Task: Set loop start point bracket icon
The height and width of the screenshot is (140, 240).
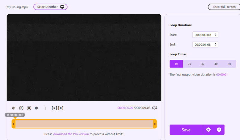Action: [54, 108]
